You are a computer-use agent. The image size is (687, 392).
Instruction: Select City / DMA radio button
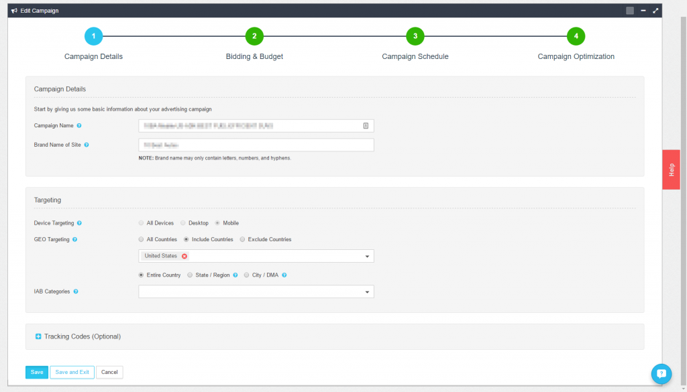click(x=246, y=275)
